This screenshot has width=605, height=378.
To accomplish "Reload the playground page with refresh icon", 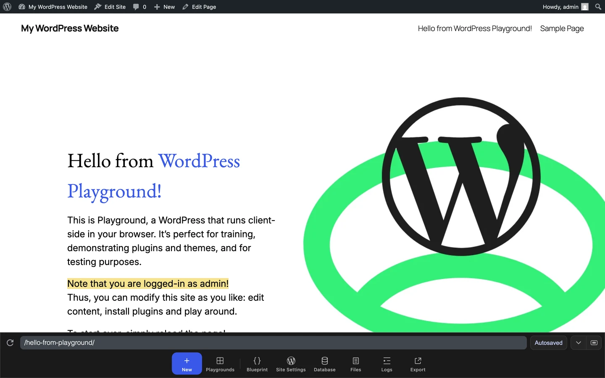I will pyautogui.click(x=10, y=343).
